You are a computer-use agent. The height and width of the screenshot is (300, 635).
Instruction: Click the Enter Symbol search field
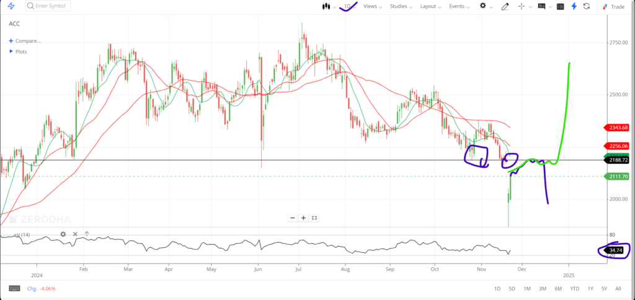click(x=48, y=6)
